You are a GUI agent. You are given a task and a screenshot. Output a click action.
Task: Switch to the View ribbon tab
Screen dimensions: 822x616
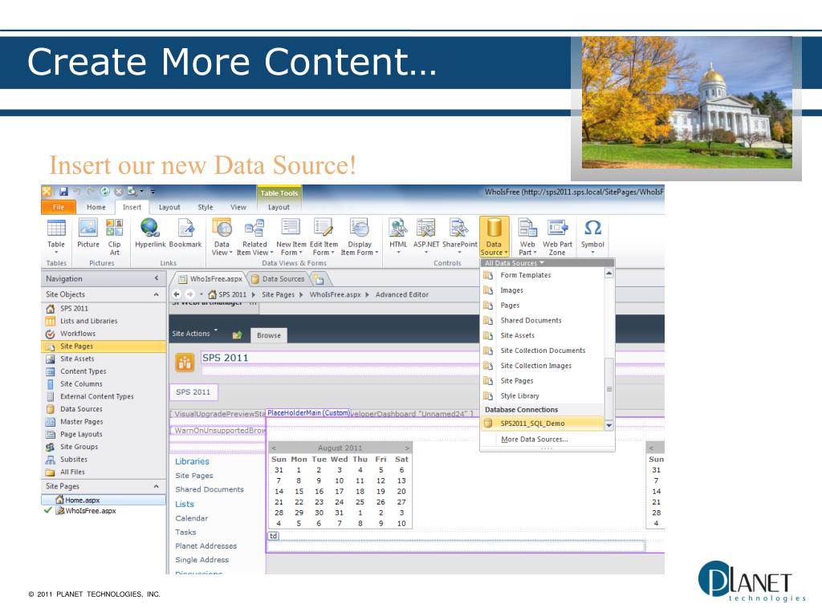pos(238,208)
